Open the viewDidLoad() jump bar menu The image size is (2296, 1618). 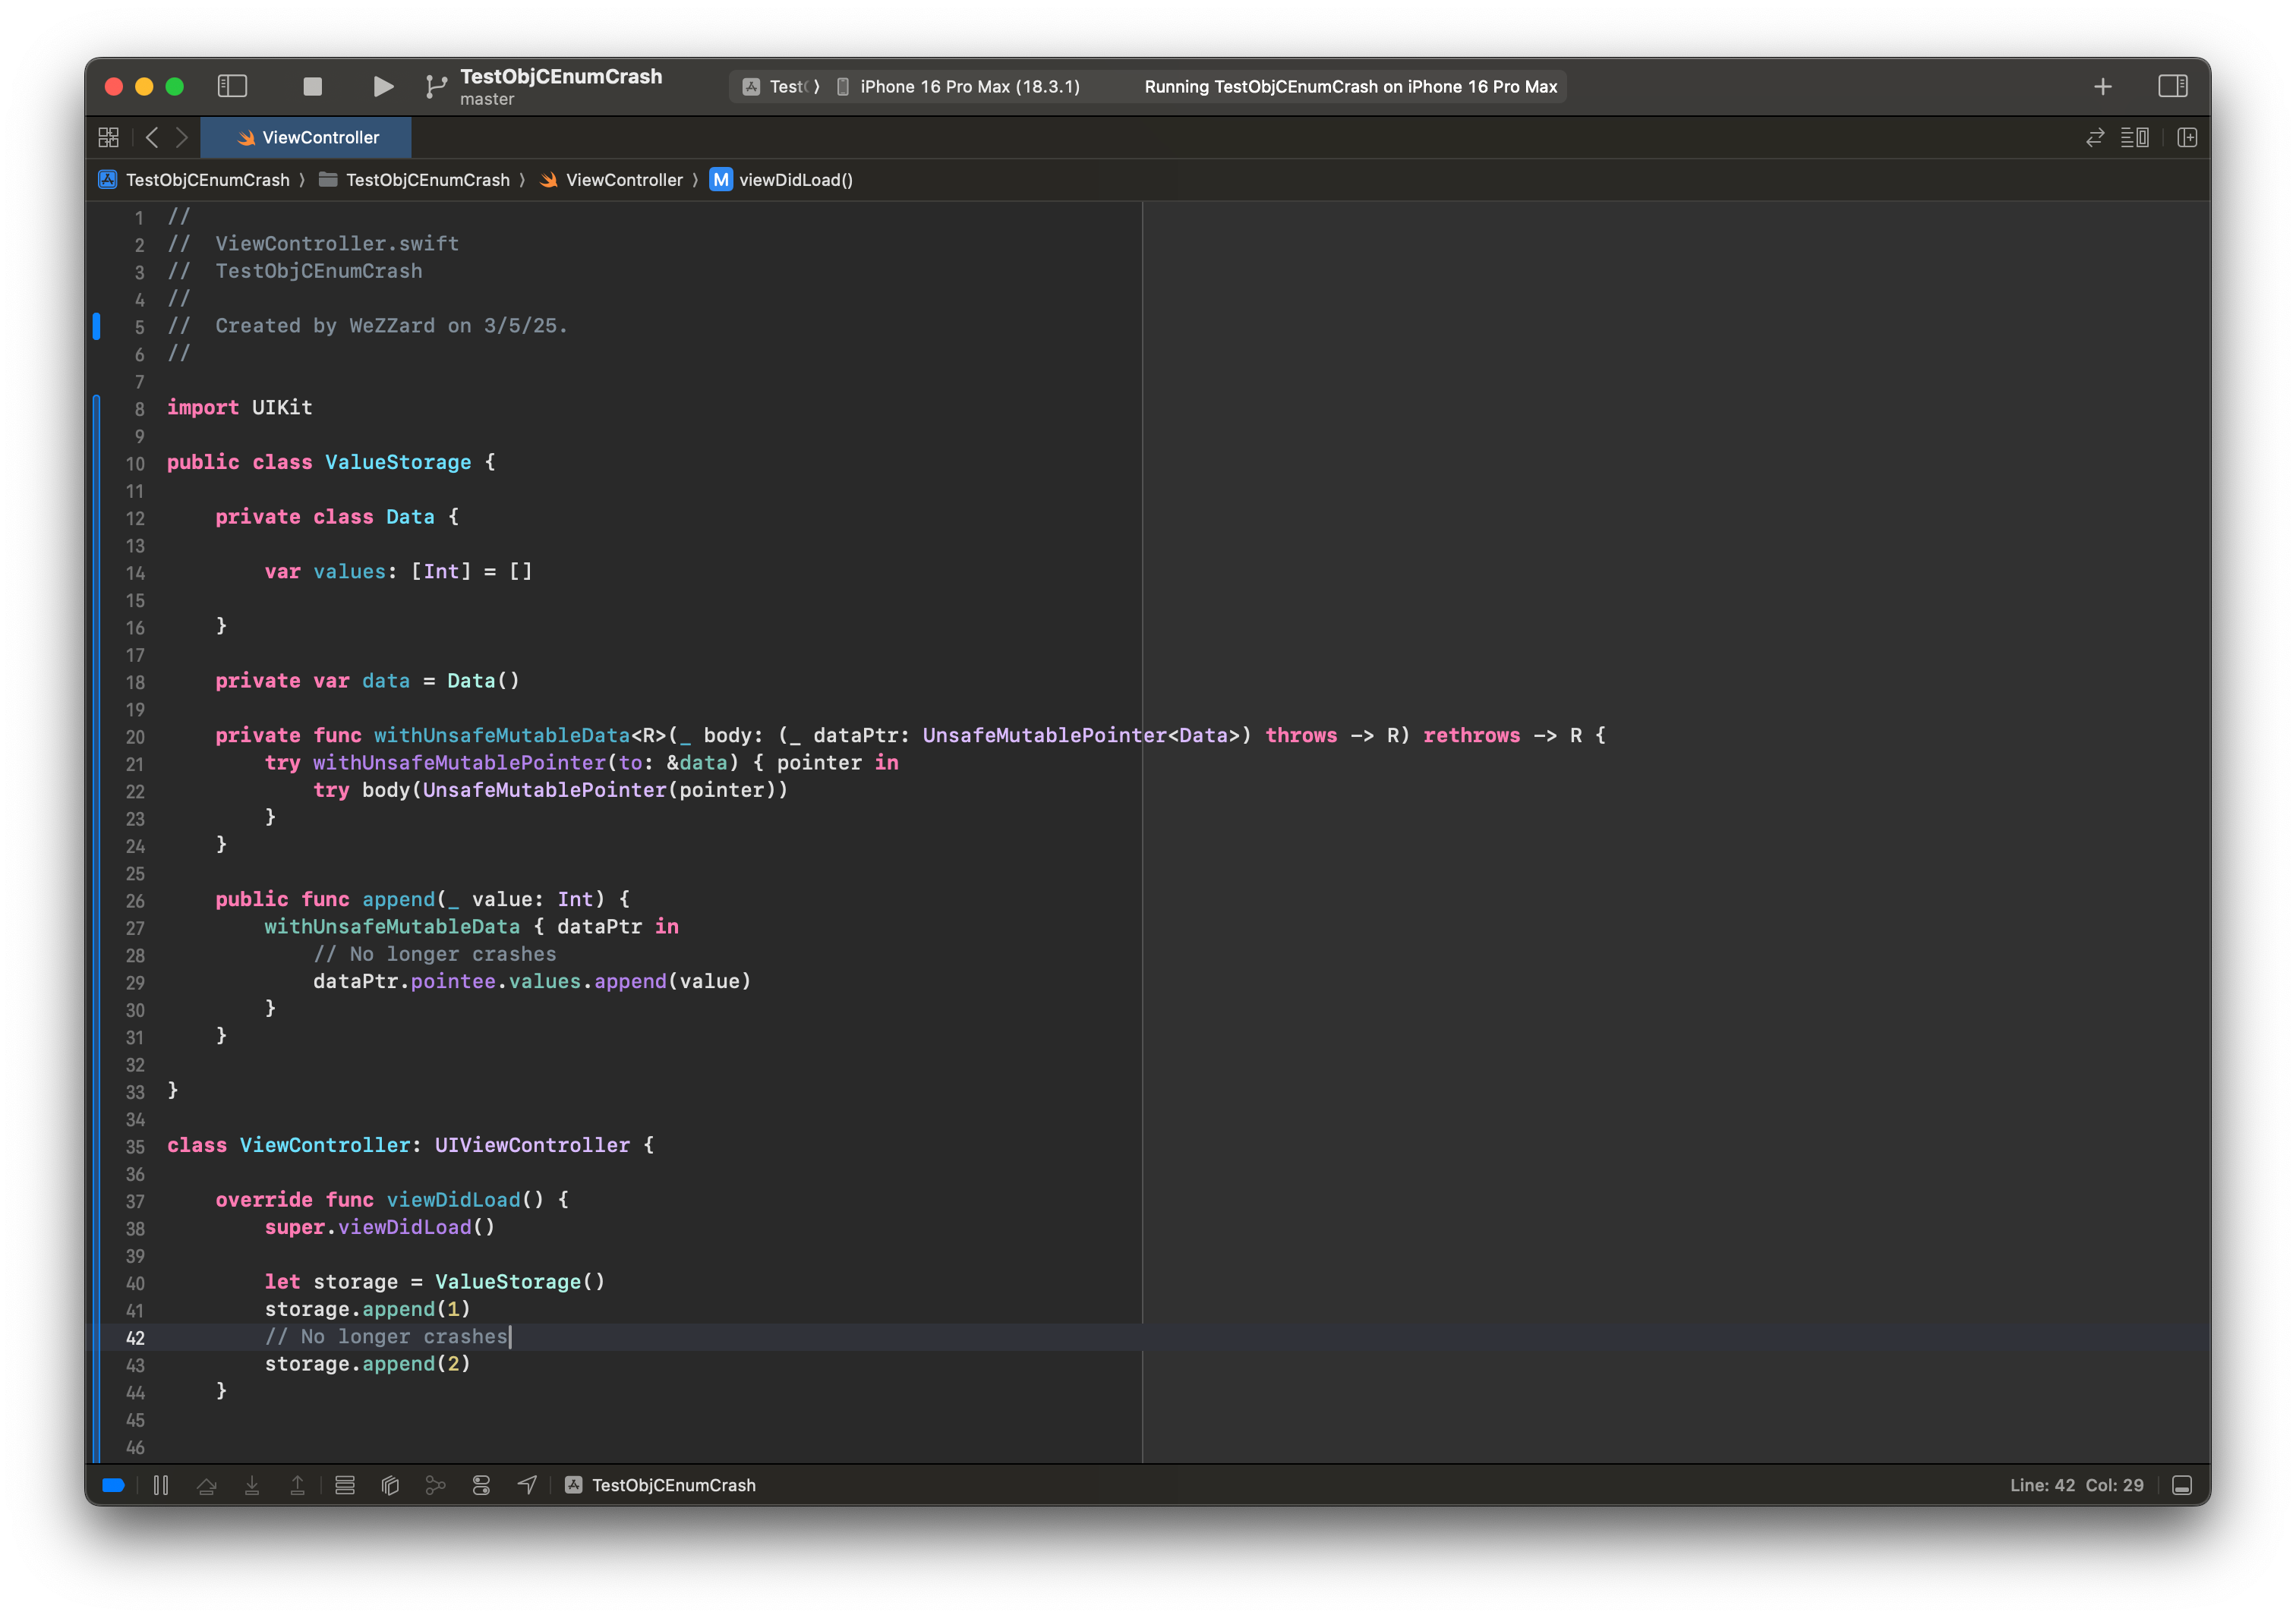(x=795, y=180)
